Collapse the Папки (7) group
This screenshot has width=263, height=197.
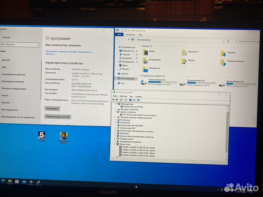(x=141, y=46)
